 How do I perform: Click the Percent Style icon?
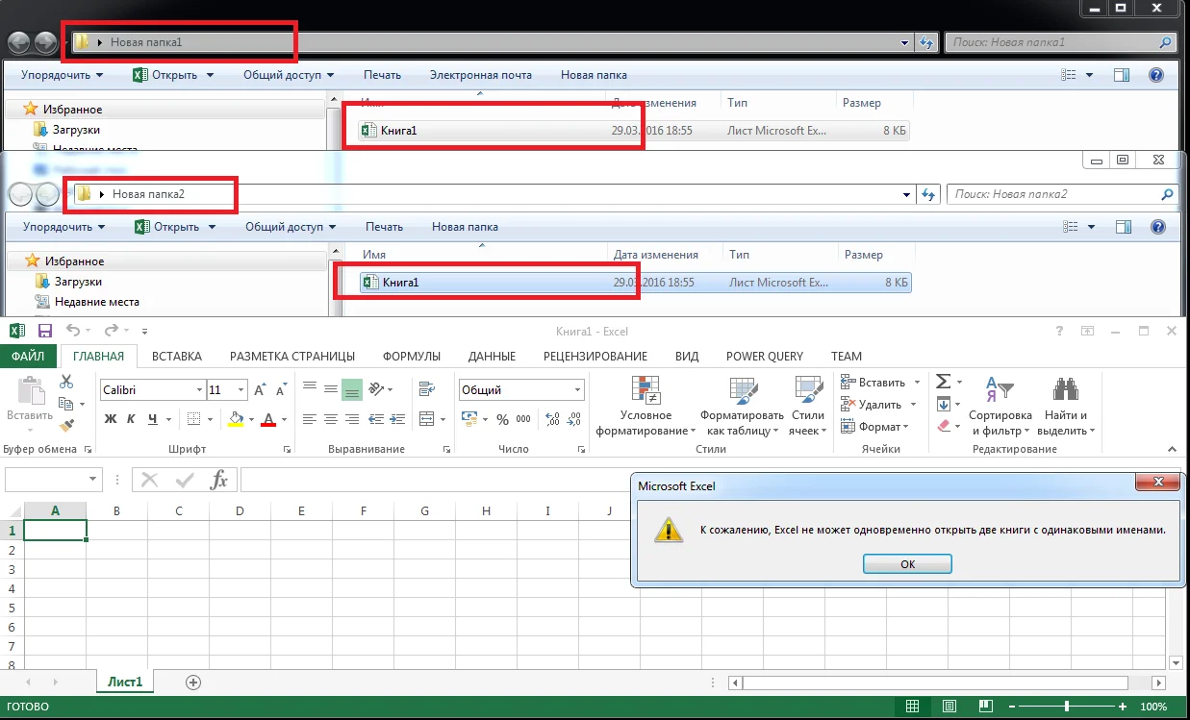point(503,419)
